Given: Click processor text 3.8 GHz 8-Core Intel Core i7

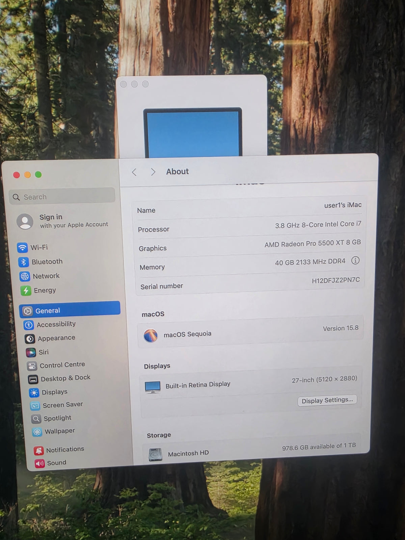Looking at the screenshot, I should pos(318,224).
